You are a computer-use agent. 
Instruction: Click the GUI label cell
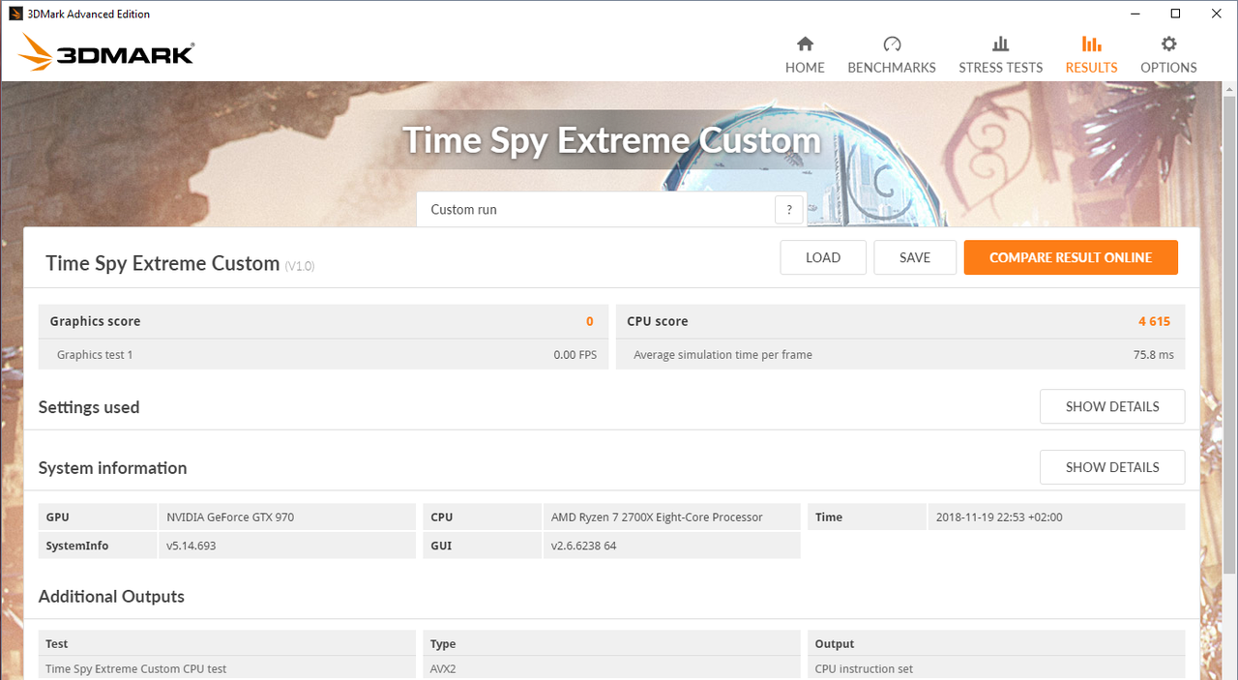[x=482, y=547]
